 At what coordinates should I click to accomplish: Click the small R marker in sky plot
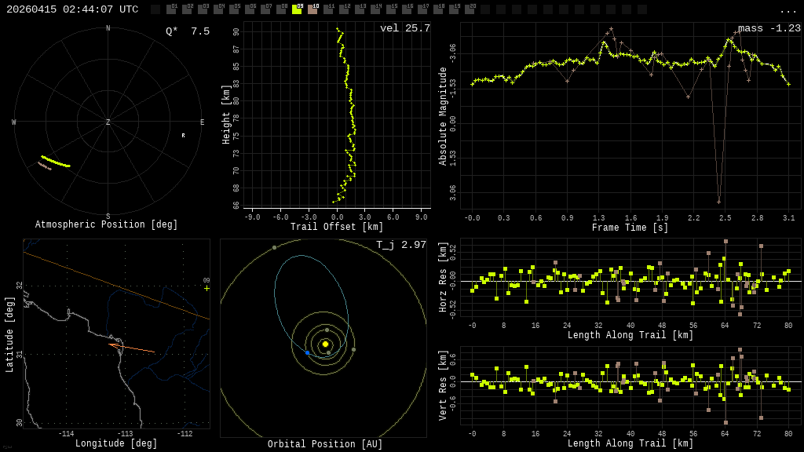coord(184,136)
